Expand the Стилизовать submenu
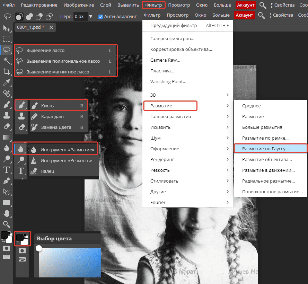The image size is (308, 284). coord(187,181)
